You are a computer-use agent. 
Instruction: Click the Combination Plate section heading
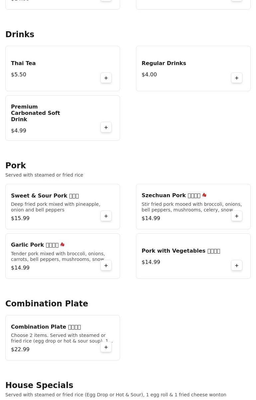click(47, 304)
